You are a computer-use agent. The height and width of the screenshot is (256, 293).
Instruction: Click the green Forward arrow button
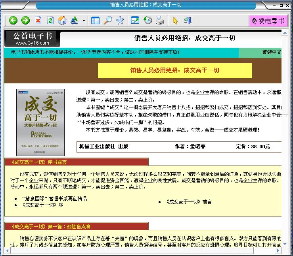(25, 21)
